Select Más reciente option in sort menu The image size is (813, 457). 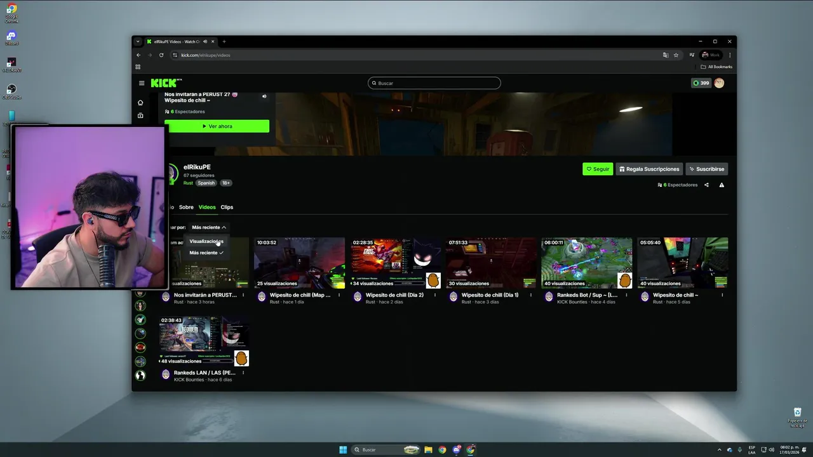click(x=206, y=253)
